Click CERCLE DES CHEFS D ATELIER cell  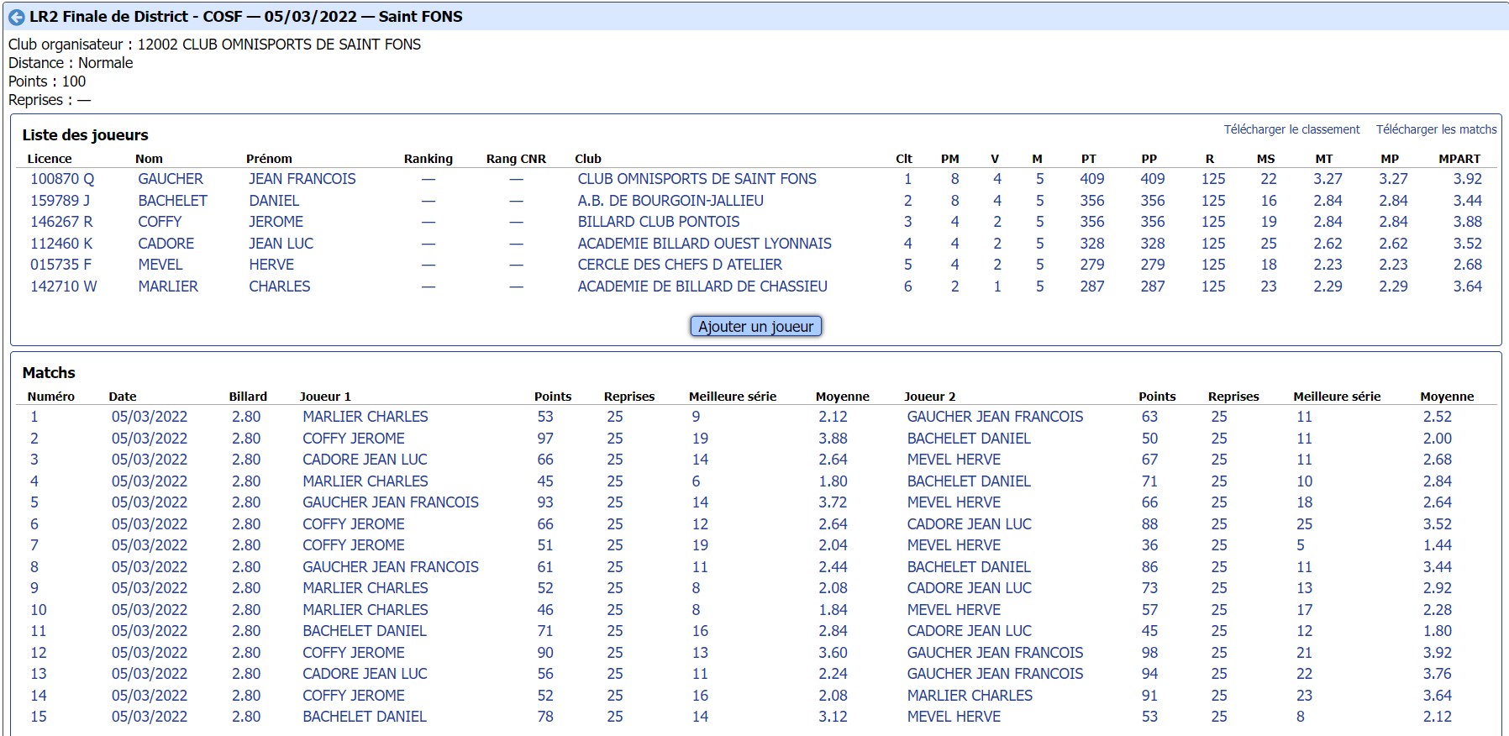point(680,265)
